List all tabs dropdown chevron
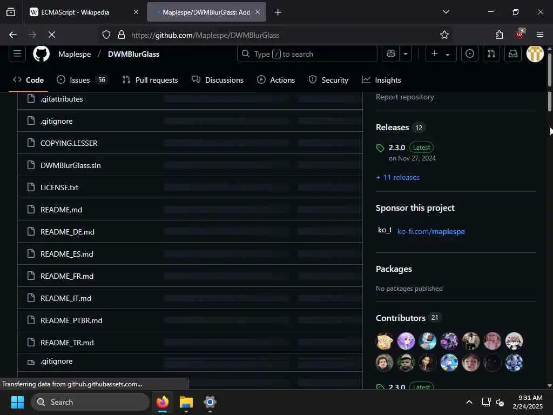 [x=446, y=12]
